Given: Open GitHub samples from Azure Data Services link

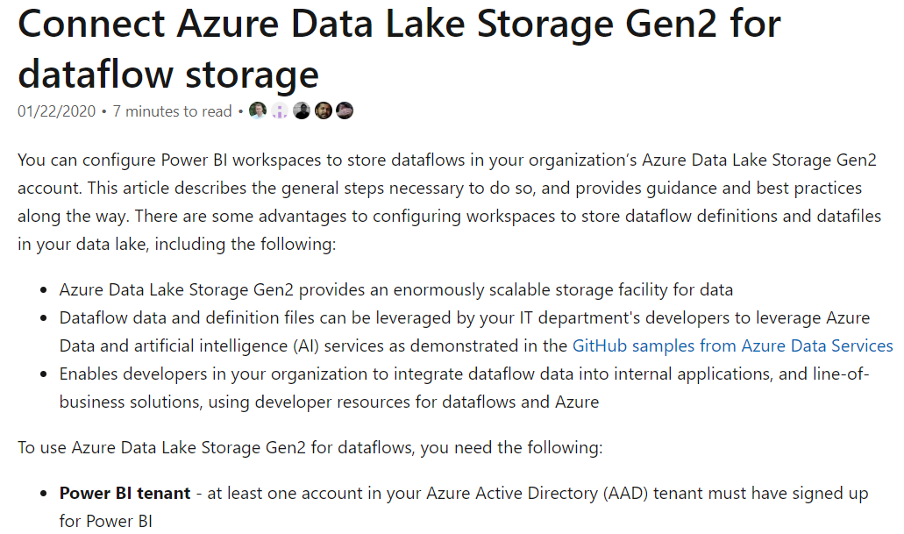Looking at the screenshot, I should [x=732, y=345].
